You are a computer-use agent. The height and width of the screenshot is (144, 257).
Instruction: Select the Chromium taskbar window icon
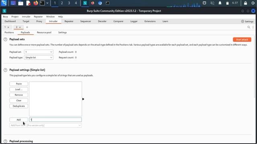click(x=100, y=3)
